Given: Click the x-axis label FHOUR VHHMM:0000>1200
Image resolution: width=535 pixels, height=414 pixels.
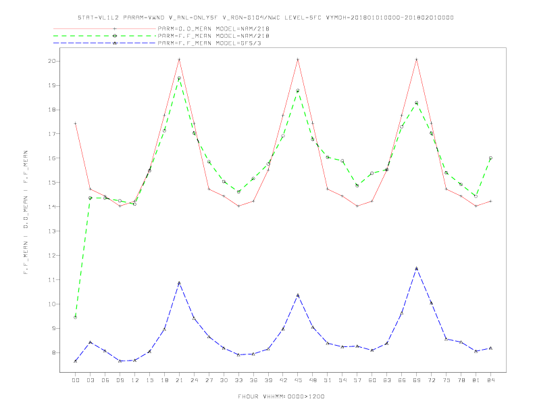Looking at the screenshot, I should (x=281, y=396).
